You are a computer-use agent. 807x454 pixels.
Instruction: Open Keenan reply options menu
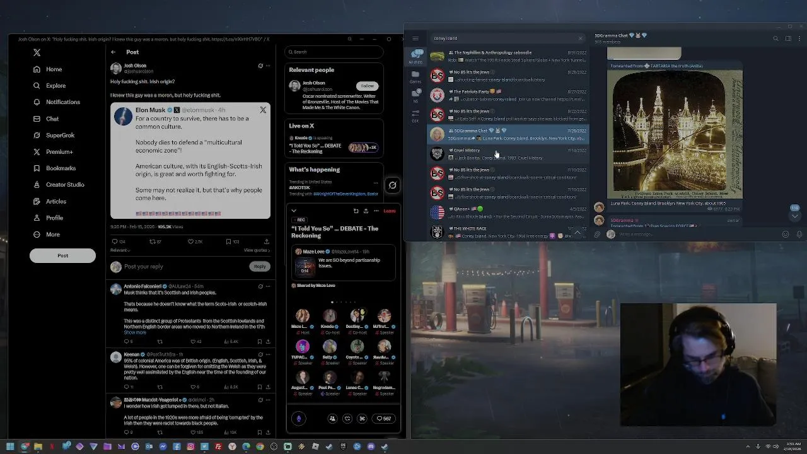click(x=268, y=354)
